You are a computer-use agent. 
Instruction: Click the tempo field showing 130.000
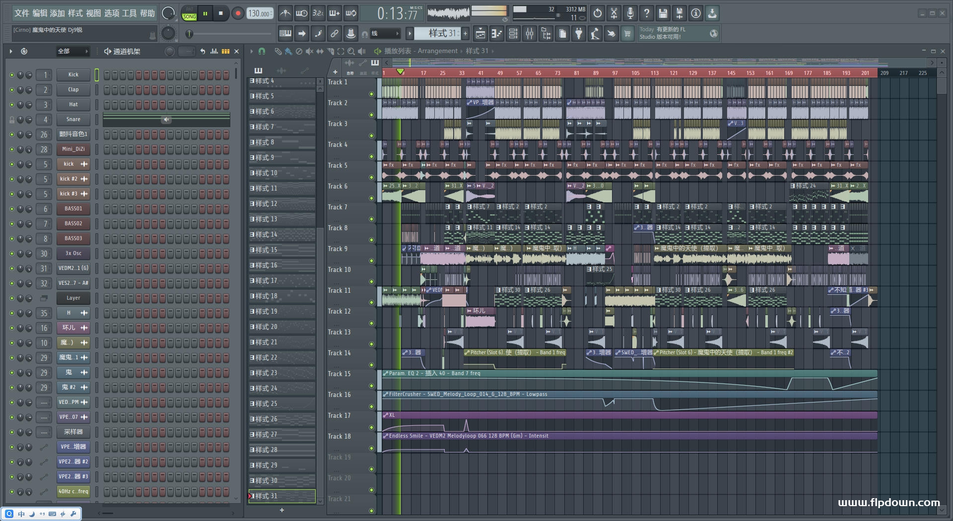tap(260, 13)
